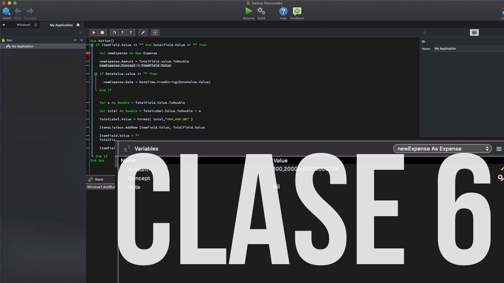
Task: Open the ID inspector tab
Action: pyautogui.click(x=474, y=33)
